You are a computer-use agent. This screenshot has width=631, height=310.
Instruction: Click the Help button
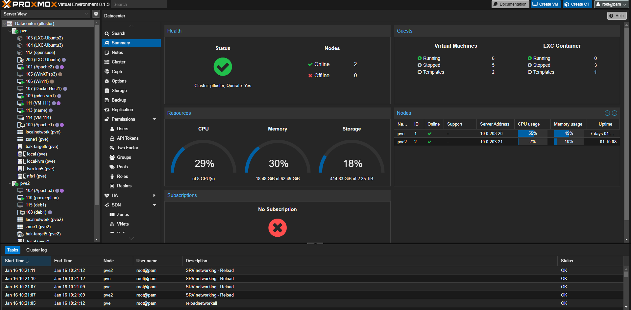(x=617, y=16)
